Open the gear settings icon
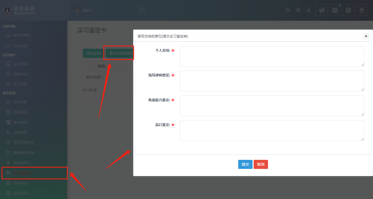 [348, 10]
